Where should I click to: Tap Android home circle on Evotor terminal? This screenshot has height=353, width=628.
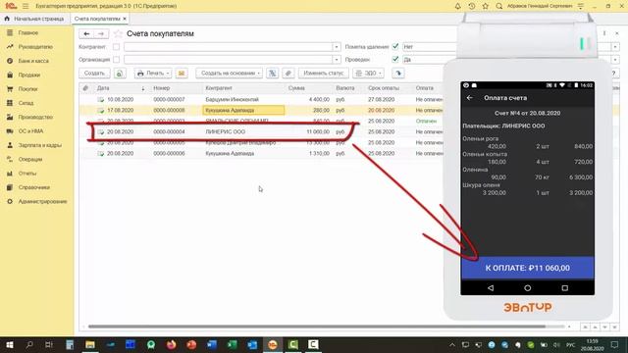point(528,287)
